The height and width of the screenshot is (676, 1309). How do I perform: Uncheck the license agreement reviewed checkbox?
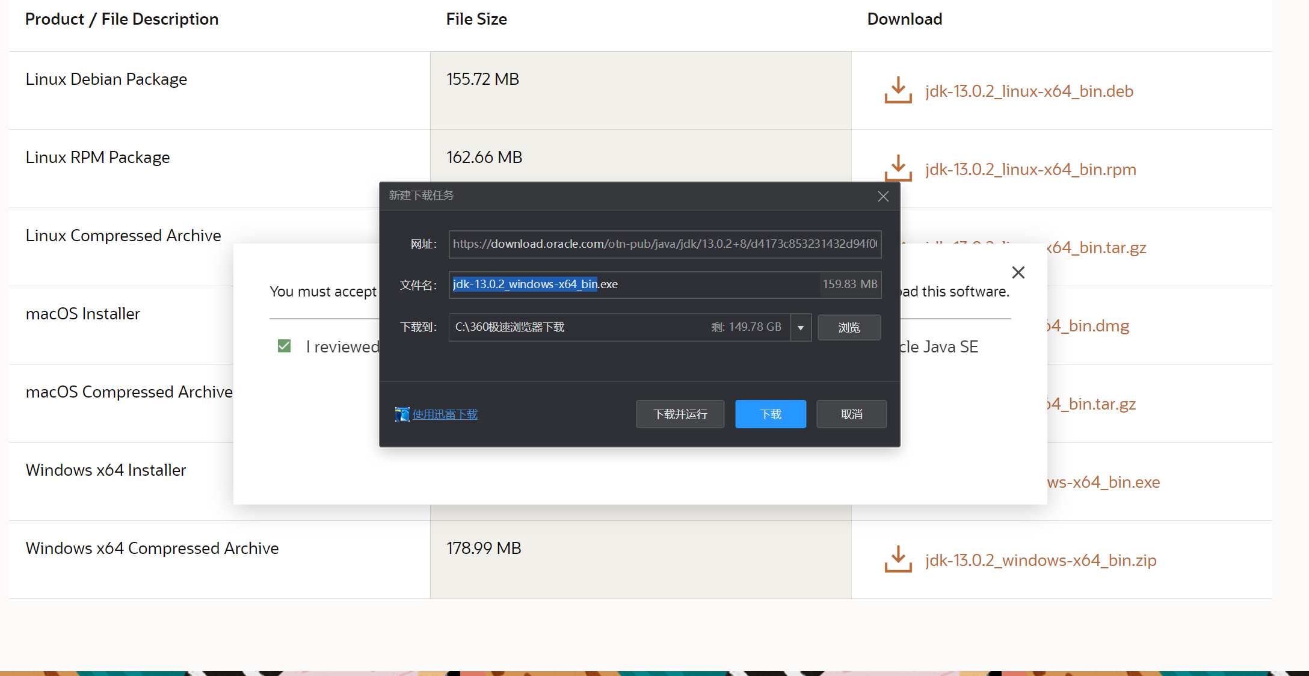(284, 346)
